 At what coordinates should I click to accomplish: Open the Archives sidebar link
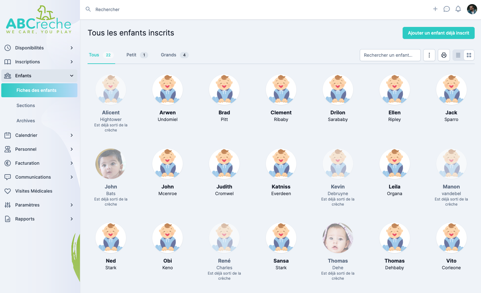(26, 121)
